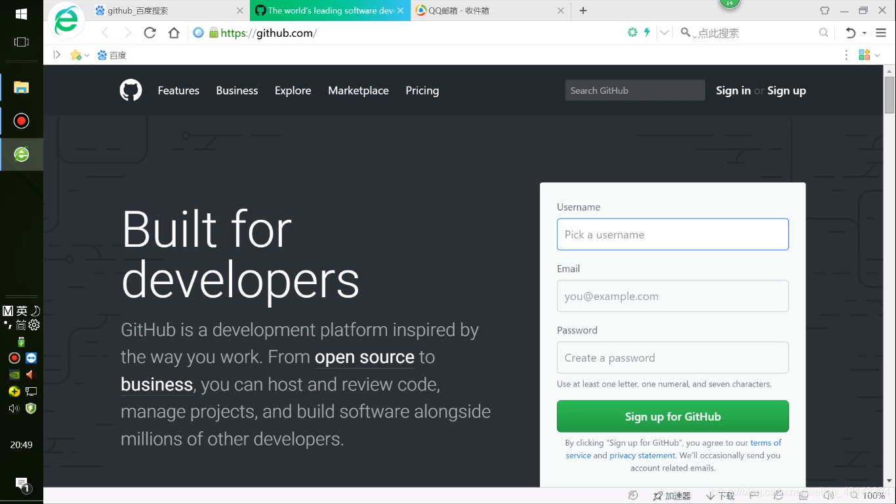896x504 pixels.
Task: Expand search engine selector dropdown
Action: coord(694,35)
